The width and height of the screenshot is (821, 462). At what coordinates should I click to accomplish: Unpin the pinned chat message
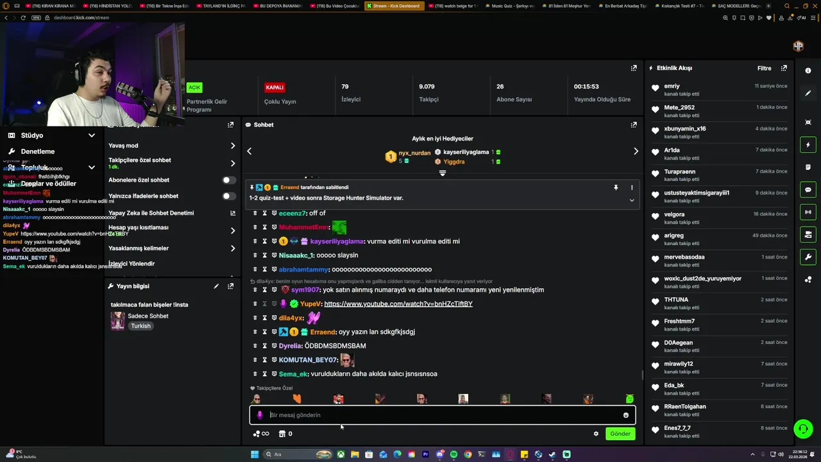click(616, 187)
